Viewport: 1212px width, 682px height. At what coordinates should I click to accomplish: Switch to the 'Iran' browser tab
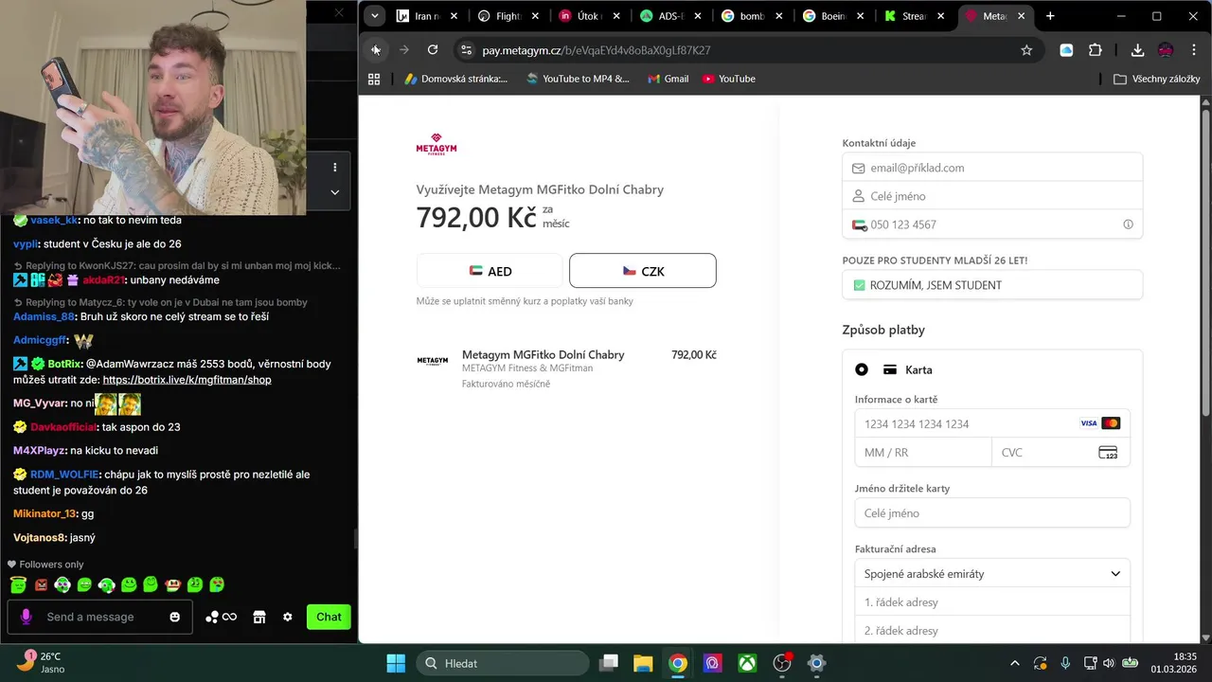(427, 16)
